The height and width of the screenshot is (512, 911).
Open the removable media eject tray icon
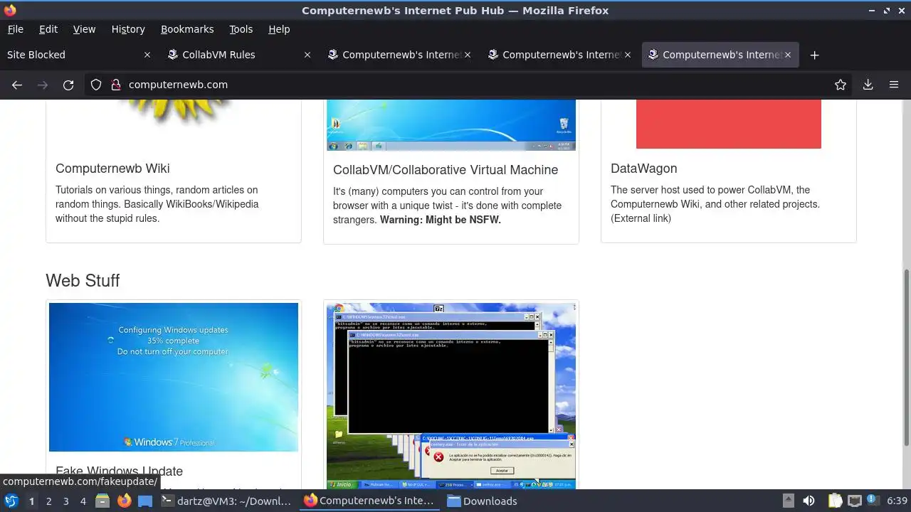[788, 501]
